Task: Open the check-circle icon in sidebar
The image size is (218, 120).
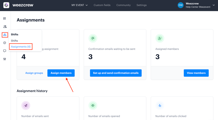Action: 4,43
